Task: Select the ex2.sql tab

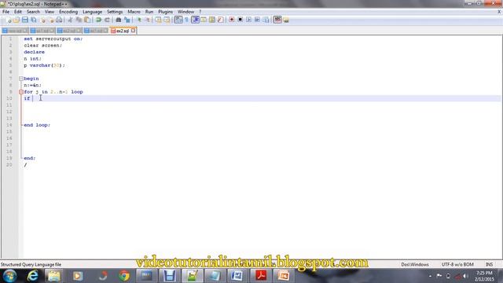Action: pyautogui.click(x=123, y=31)
